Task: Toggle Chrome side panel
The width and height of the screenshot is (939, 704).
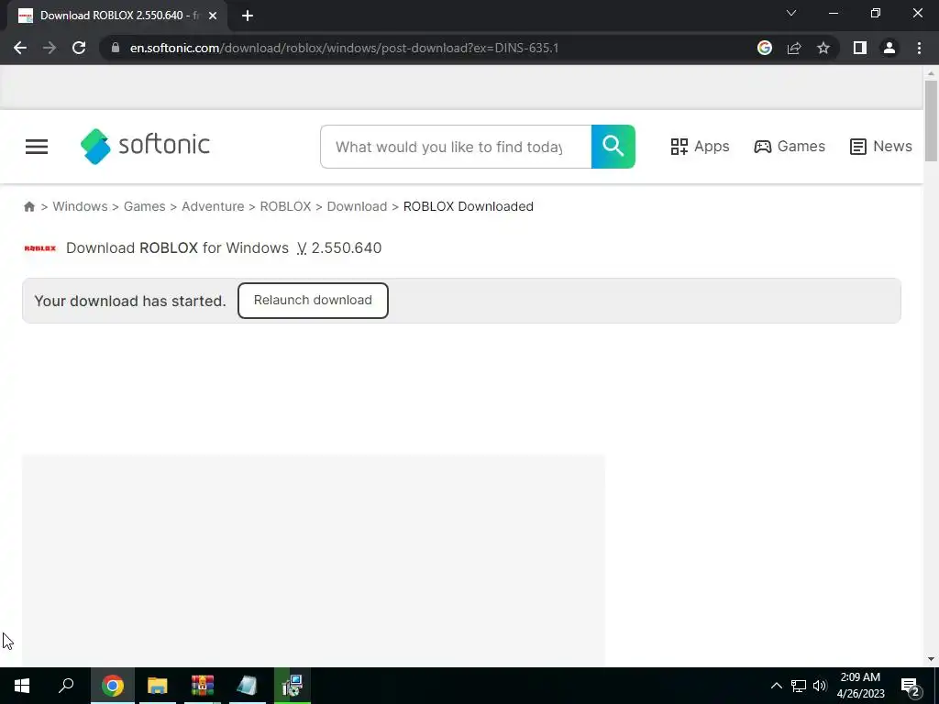Action: [x=860, y=48]
